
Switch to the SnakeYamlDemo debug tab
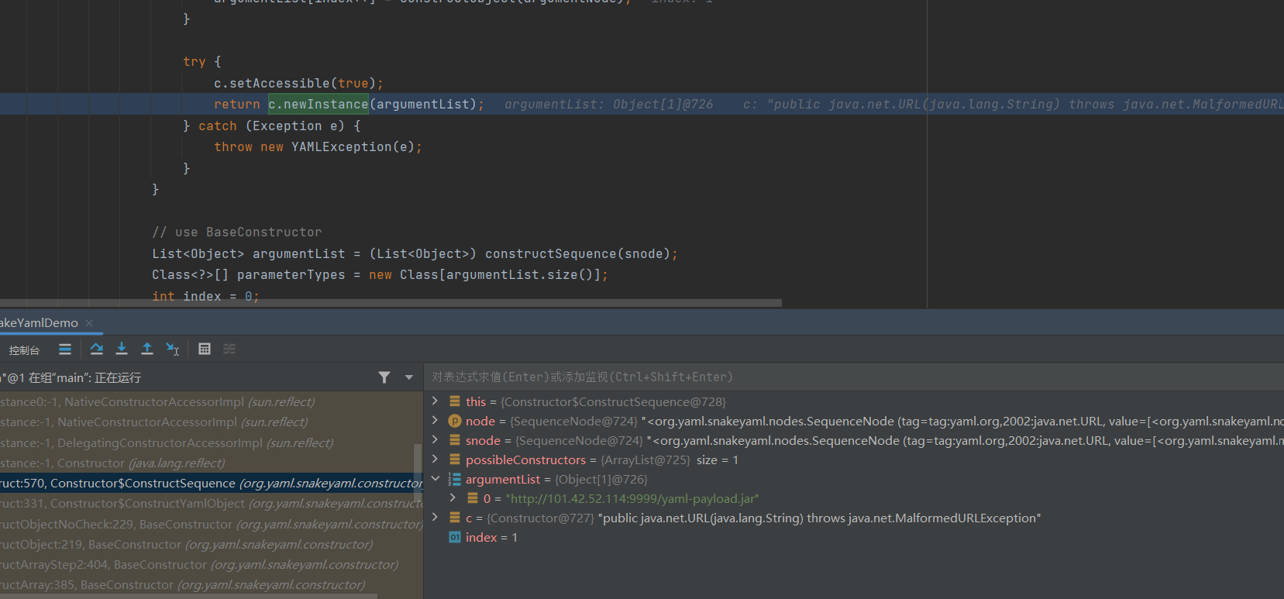(40, 322)
